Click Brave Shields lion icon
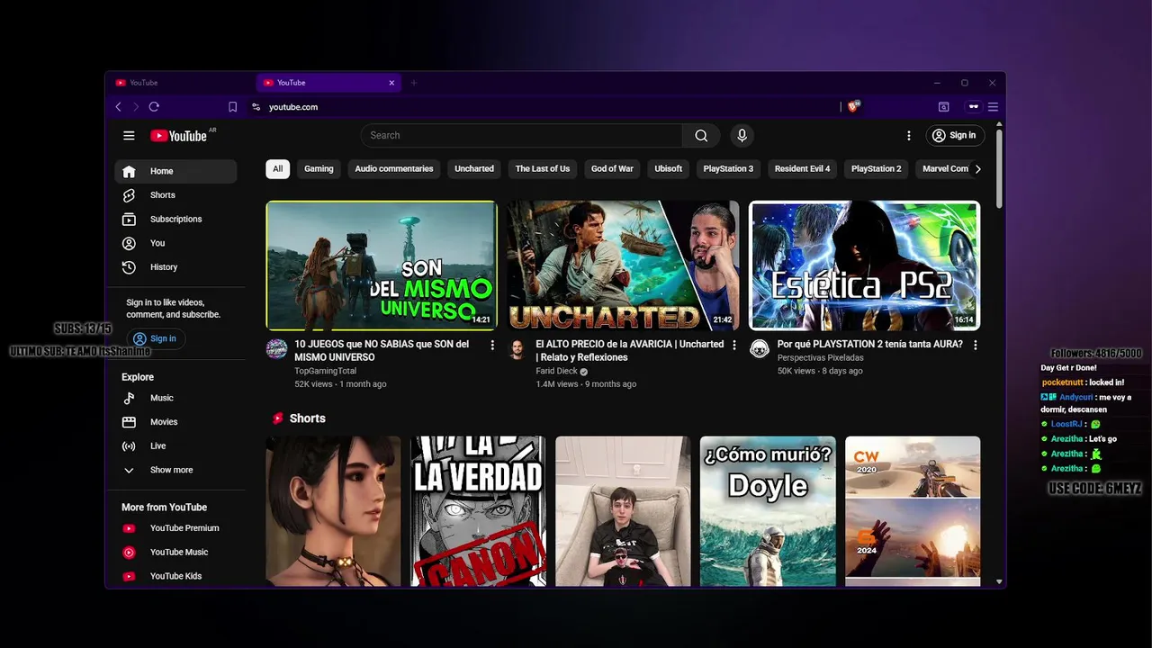 pos(853,107)
